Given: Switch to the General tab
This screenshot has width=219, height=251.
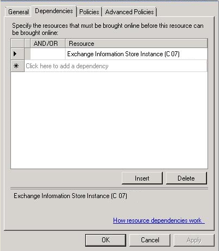Looking at the screenshot, I should coord(18,12).
